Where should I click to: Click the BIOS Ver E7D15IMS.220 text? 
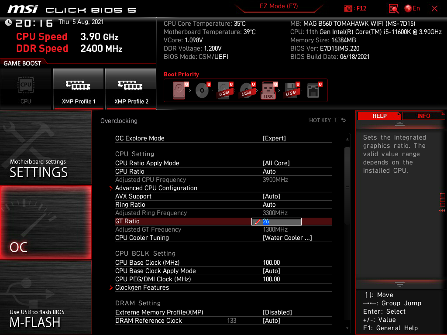[325, 48]
